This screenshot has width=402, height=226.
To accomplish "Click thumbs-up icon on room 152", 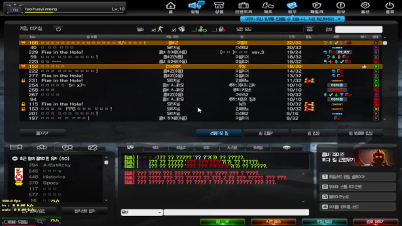I will [364, 67].
